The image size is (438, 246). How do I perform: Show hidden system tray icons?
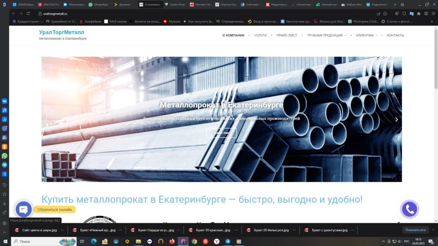[x=384, y=242]
